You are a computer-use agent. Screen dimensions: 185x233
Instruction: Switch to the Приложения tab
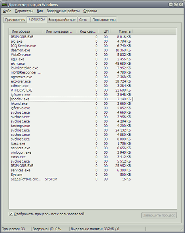(15, 20)
